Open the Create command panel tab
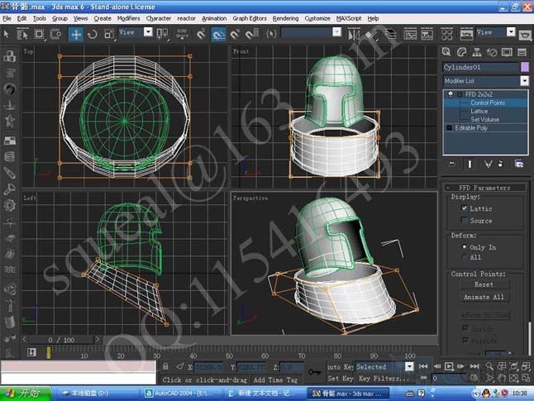Image resolution: width=534 pixels, height=401 pixels. tap(446, 52)
